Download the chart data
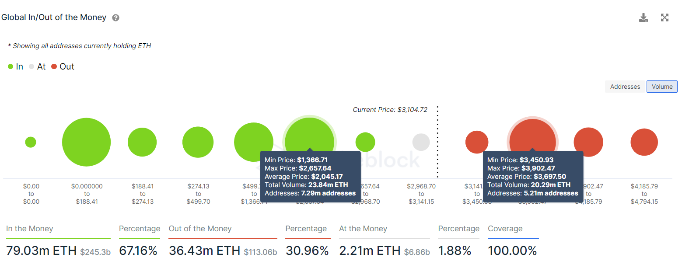This screenshot has height=275, width=682. click(x=643, y=17)
